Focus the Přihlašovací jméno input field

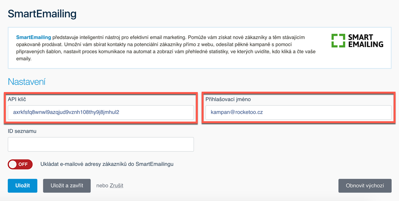298,112
